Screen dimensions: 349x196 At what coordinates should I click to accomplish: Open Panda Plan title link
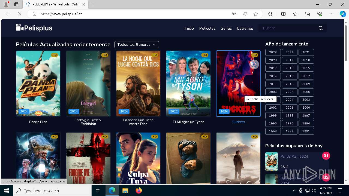pos(38,122)
